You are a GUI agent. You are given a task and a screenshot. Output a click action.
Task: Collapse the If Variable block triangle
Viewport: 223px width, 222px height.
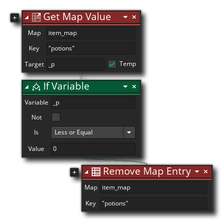click(x=27, y=87)
